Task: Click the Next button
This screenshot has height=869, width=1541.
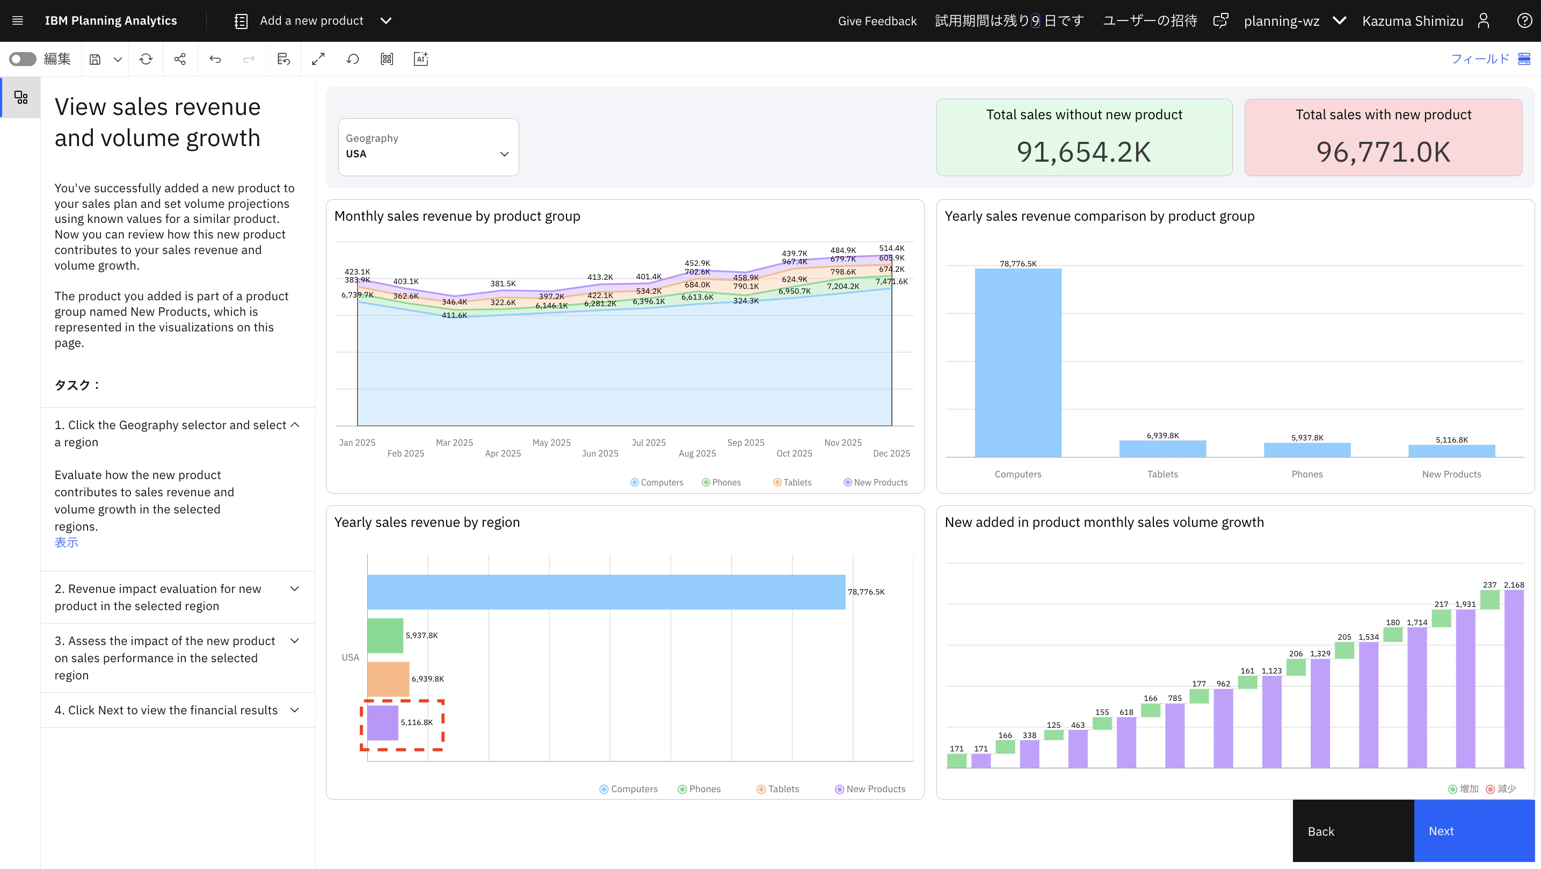Action: 1474,831
